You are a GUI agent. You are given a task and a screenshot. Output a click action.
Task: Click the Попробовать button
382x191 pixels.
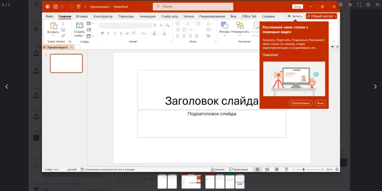click(x=301, y=103)
